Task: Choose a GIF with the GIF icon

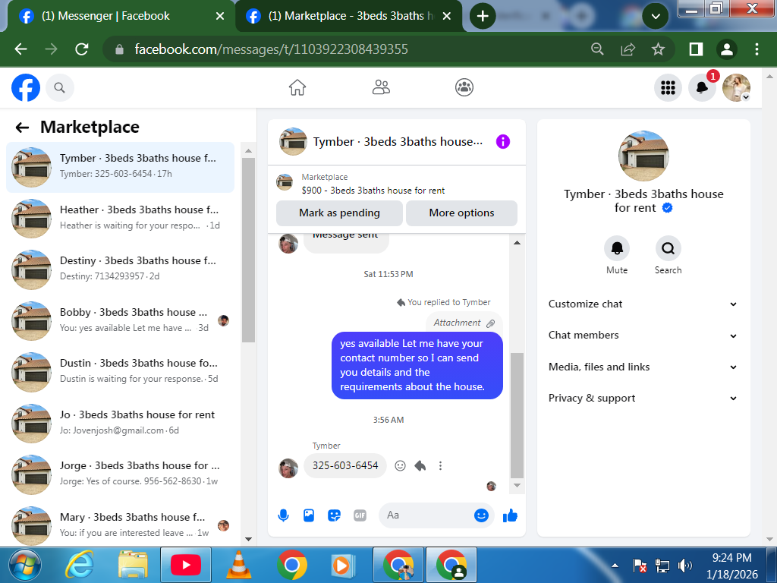Action: [360, 515]
